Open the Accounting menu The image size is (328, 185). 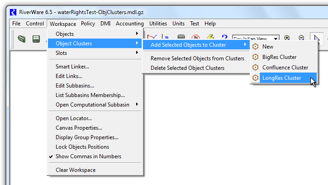tap(130, 24)
